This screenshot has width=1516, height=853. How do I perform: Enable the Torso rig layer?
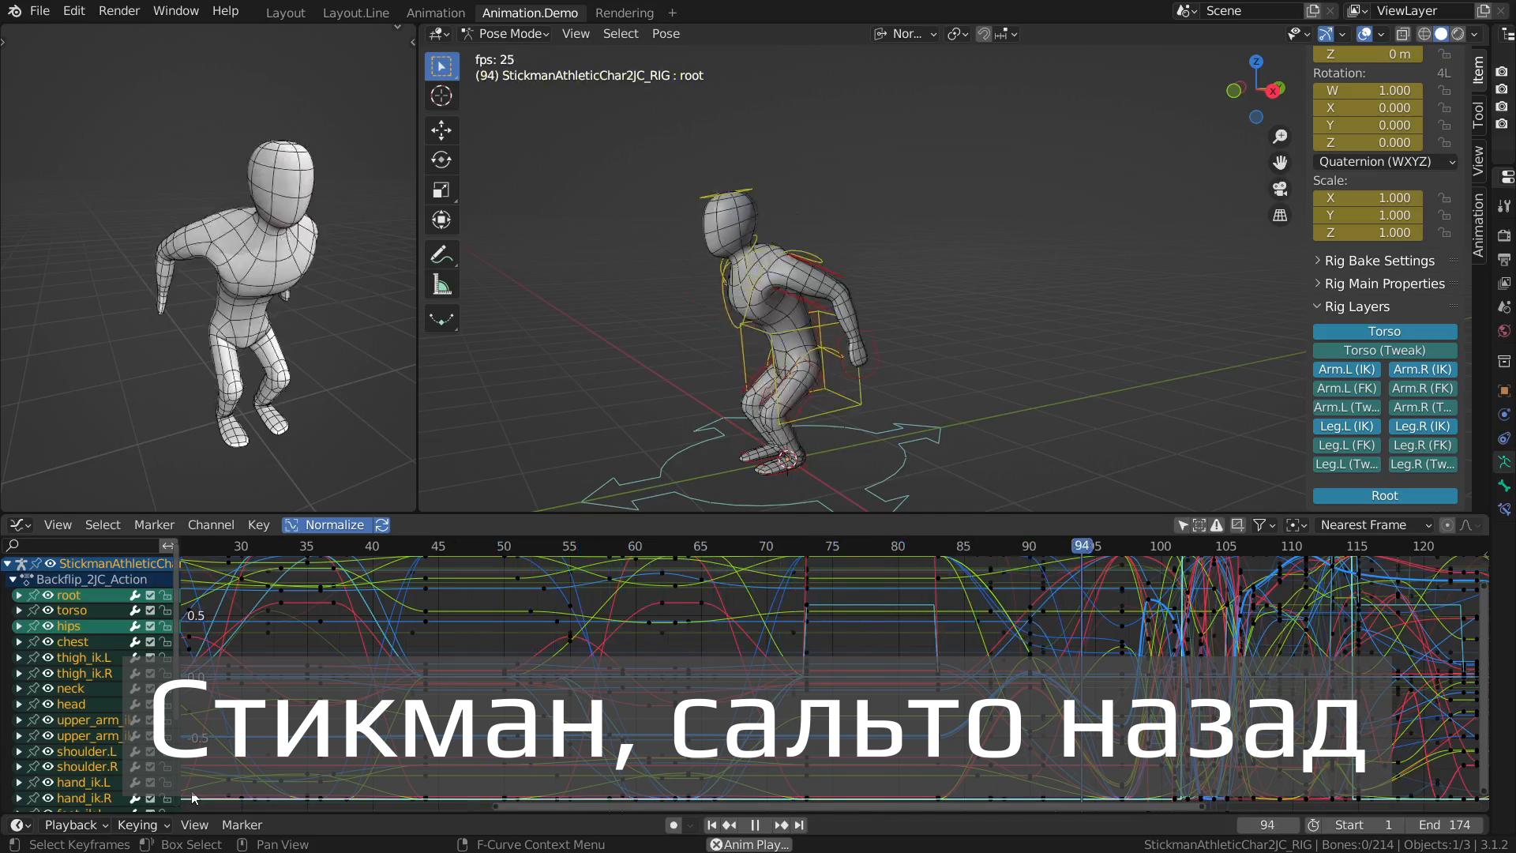[x=1385, y=331]
